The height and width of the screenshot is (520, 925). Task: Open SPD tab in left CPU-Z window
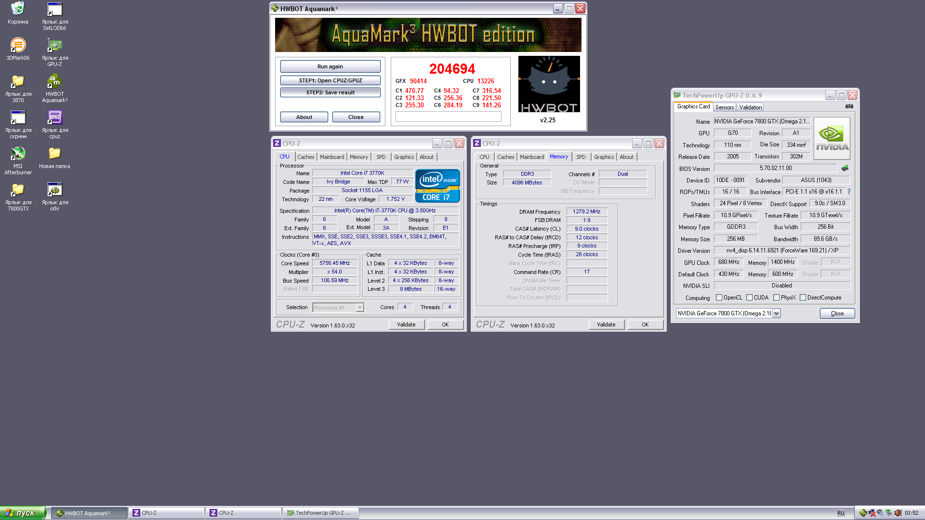[381, 157]
